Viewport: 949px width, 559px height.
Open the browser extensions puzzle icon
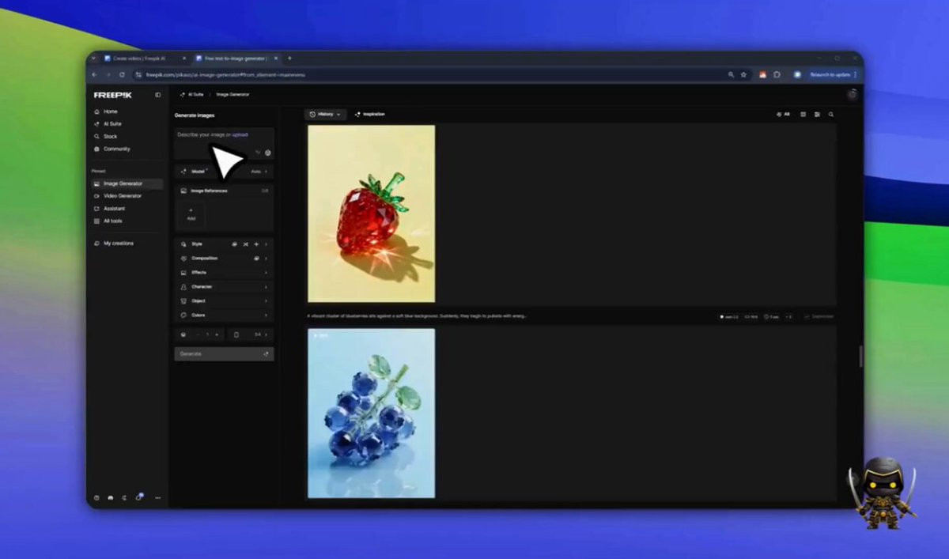[777, 74]
